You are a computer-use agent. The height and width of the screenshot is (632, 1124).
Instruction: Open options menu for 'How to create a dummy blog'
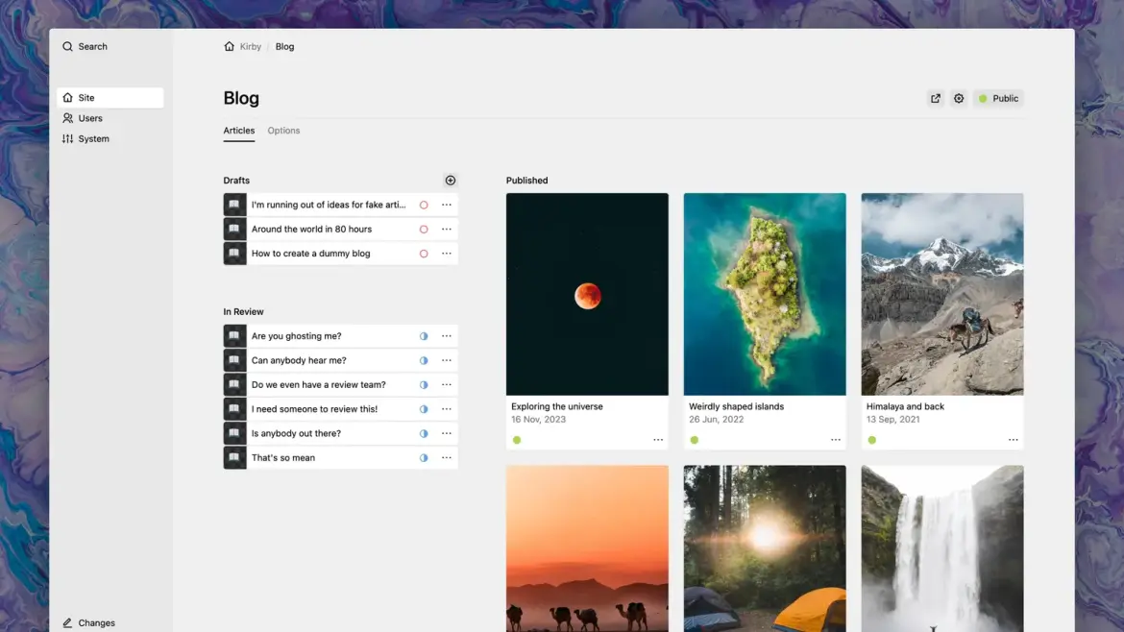447,254
